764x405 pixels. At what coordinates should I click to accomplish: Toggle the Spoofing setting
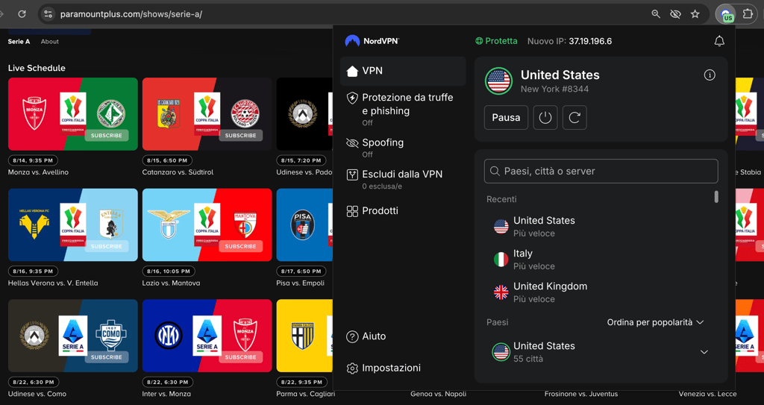(x=403, y=148)
